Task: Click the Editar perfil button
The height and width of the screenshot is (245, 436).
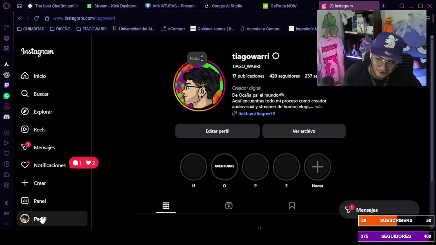Action: 217,131
